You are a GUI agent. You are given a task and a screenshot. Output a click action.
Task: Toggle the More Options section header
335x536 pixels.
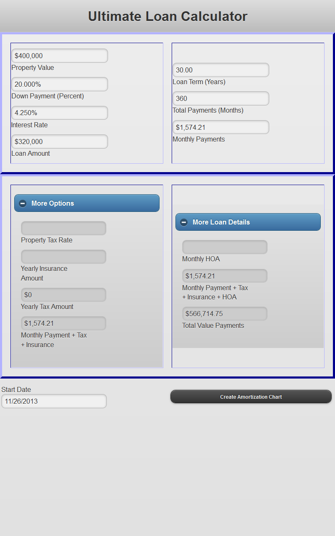point(87,203)
